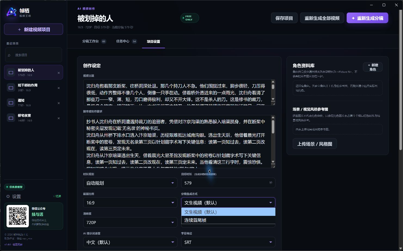Click 保存项目 button
The width and height of the screenshot is (403, 251).
(x=284, y=18)
